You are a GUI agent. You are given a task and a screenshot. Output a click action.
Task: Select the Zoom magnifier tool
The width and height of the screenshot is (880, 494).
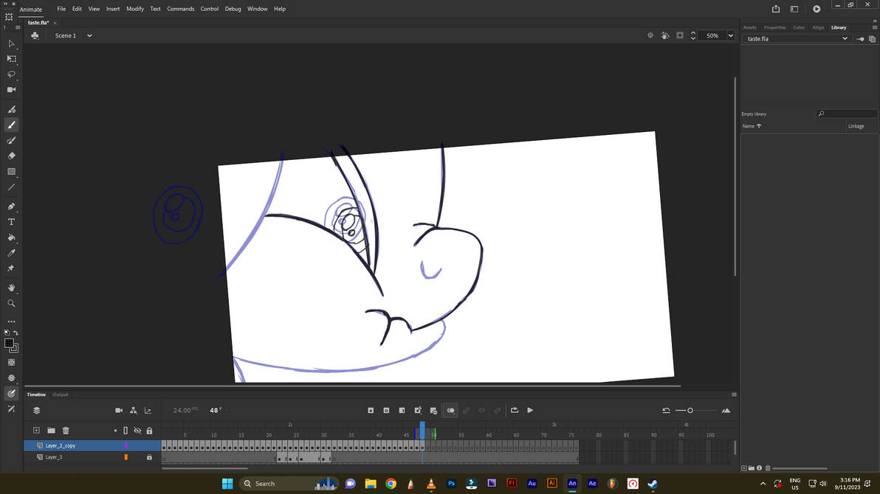tap(11, 303)
